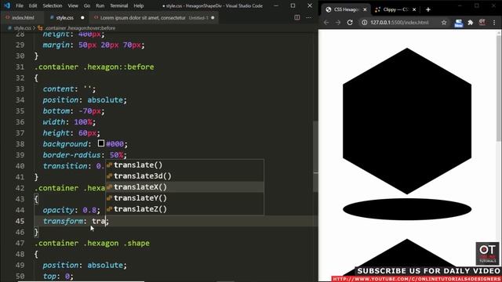Open the Edit menu
The image size is (502, 282).
point(33,5)
